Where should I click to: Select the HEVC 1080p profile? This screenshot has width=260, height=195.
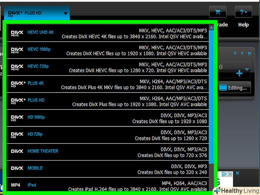107,50
